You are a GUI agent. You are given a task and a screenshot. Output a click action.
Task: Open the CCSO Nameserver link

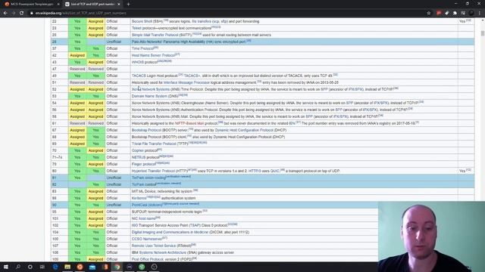click(147, 239)
